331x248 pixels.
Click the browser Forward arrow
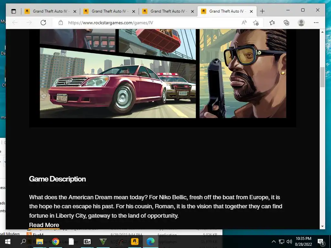click(x=29, y=23)
